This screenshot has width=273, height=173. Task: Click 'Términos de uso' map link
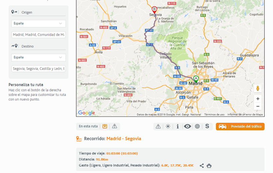pos(214,114)
